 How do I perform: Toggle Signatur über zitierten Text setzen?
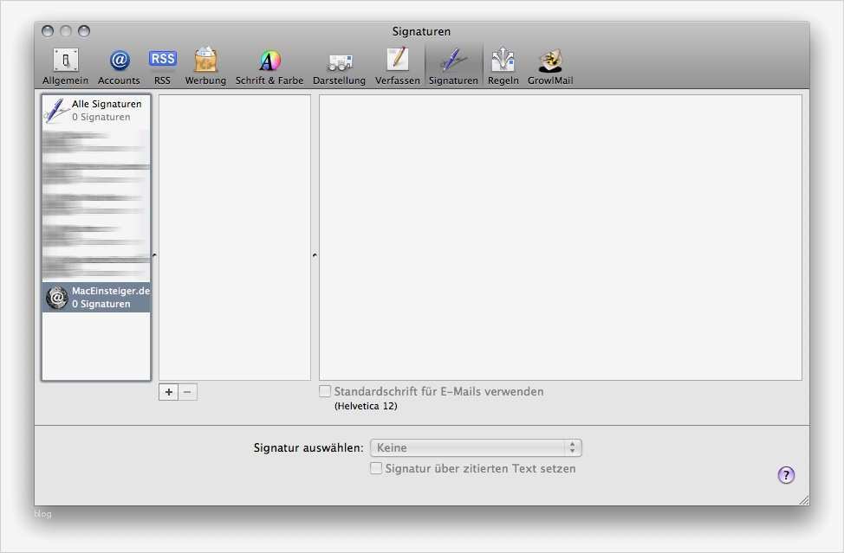(376, 468)
